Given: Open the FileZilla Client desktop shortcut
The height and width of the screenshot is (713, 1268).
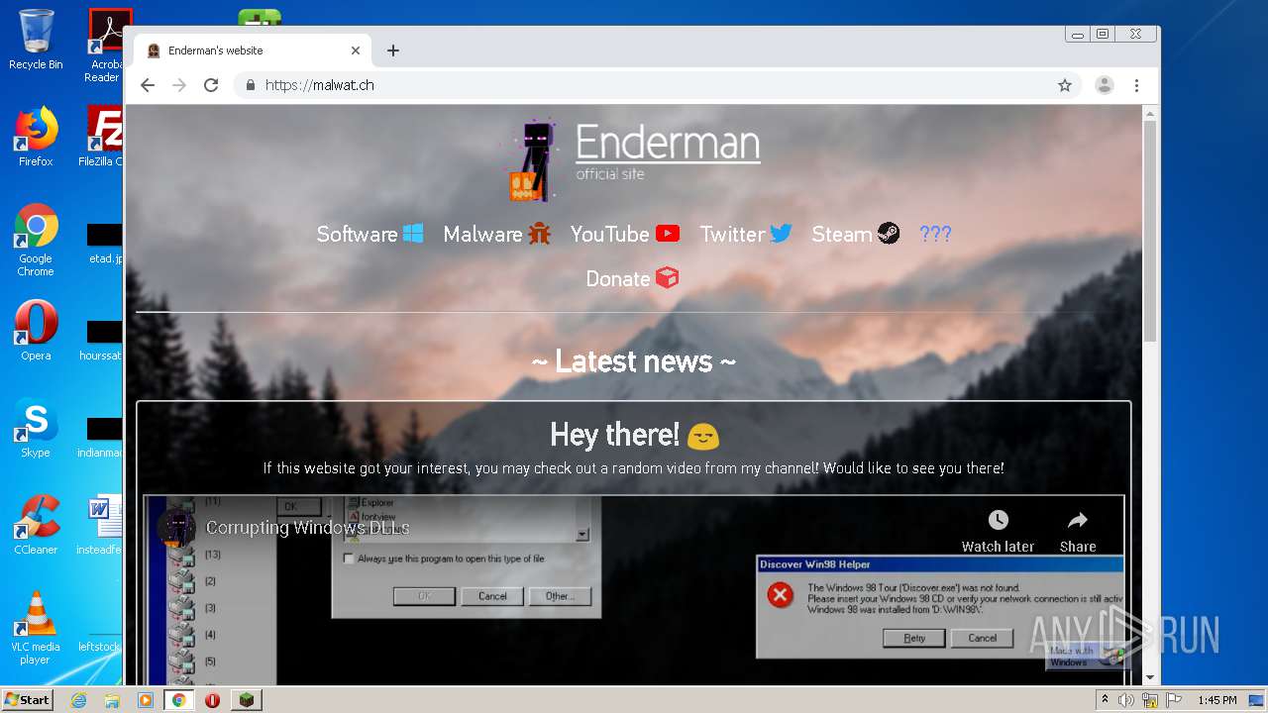Looking at the screenshot, I should (102, 137).
